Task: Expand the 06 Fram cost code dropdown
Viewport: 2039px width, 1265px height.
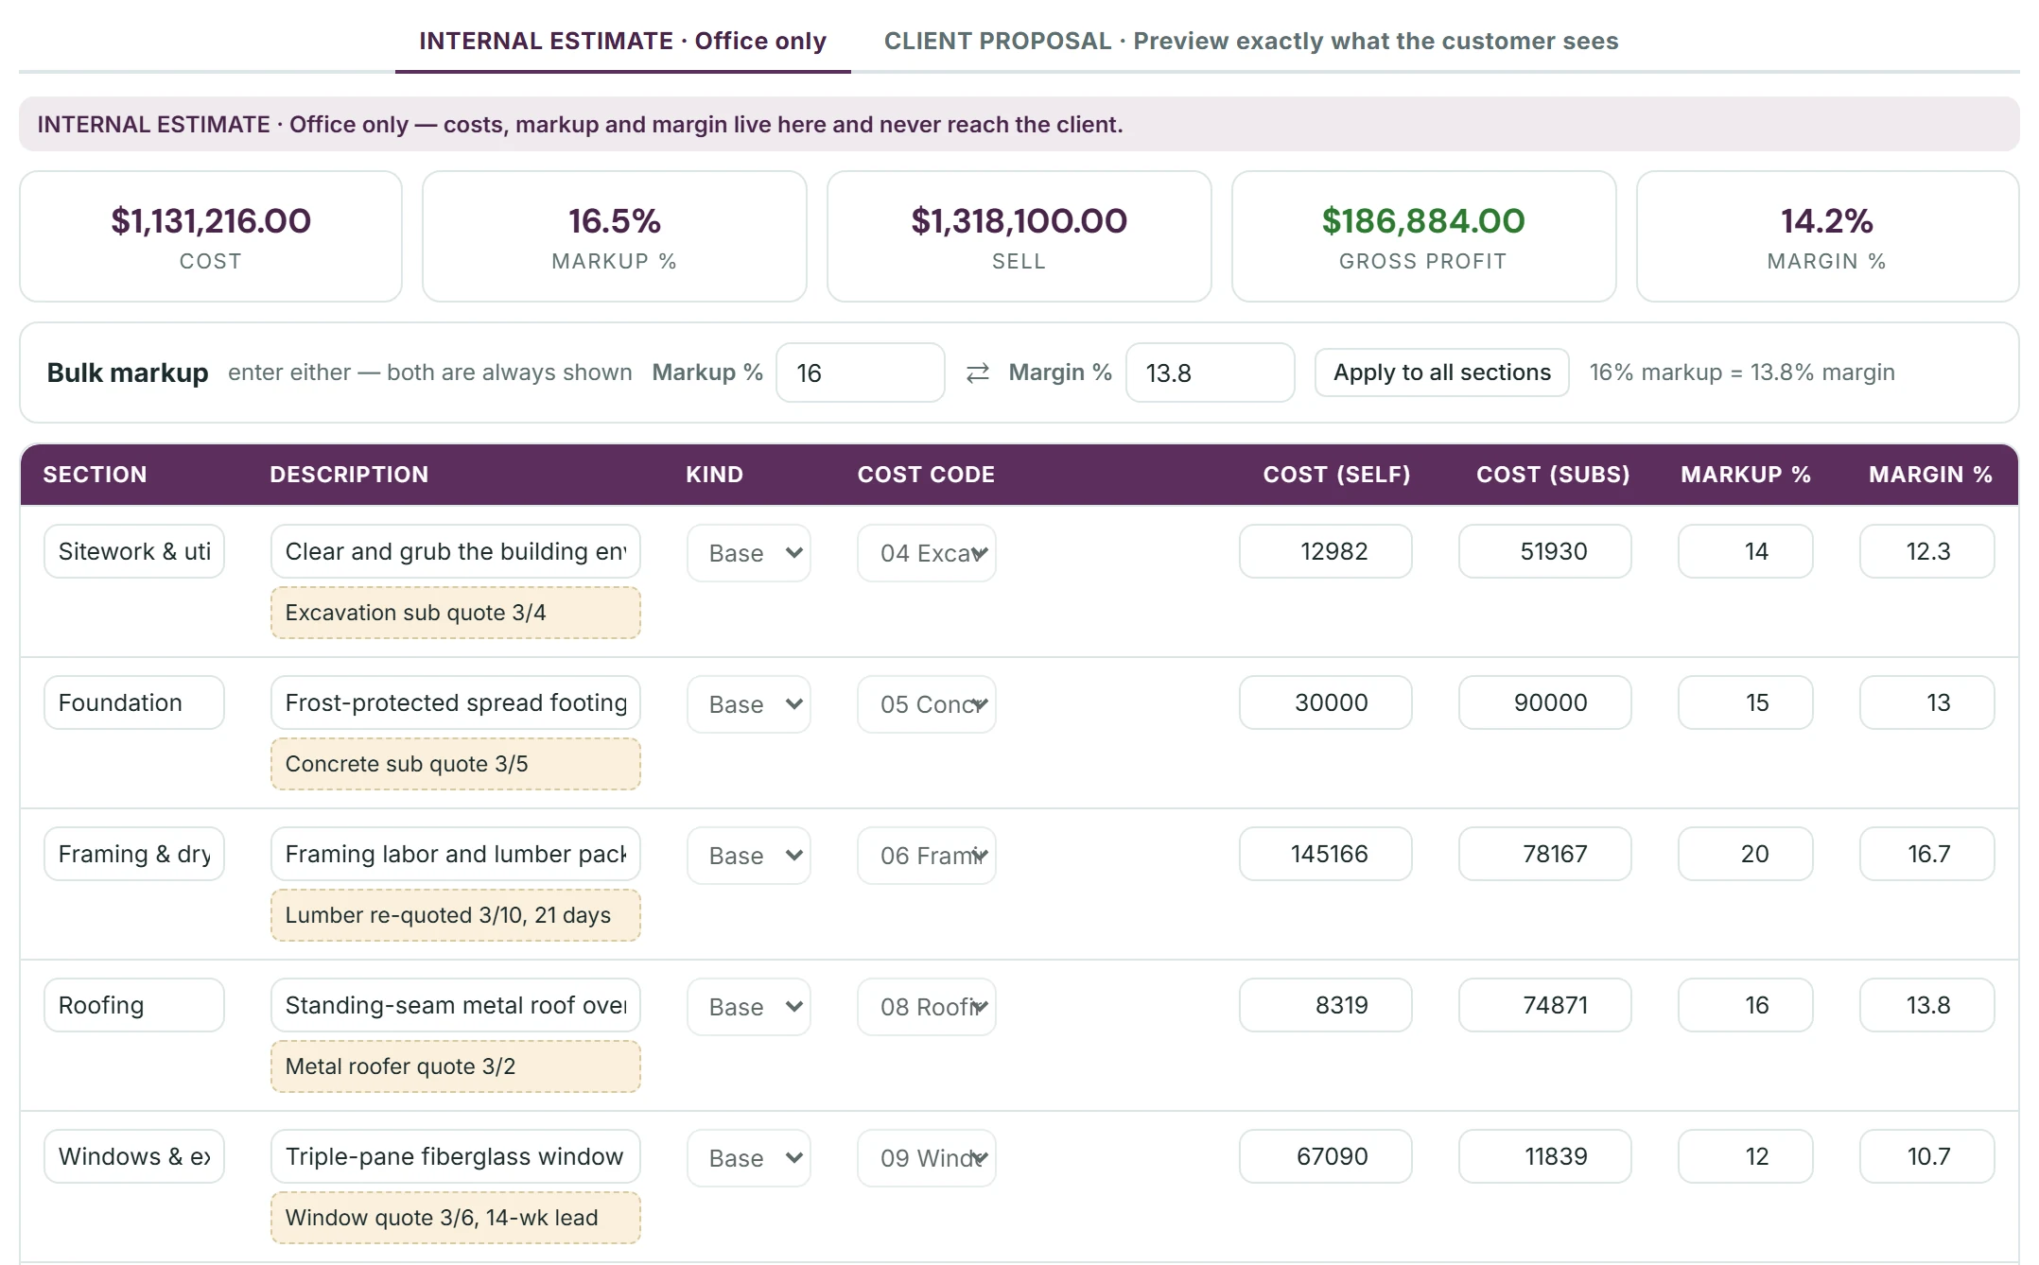Action: [927, 856]
